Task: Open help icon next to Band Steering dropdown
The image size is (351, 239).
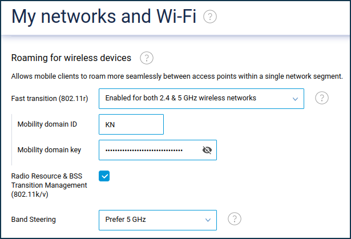Action: point(235,219)
